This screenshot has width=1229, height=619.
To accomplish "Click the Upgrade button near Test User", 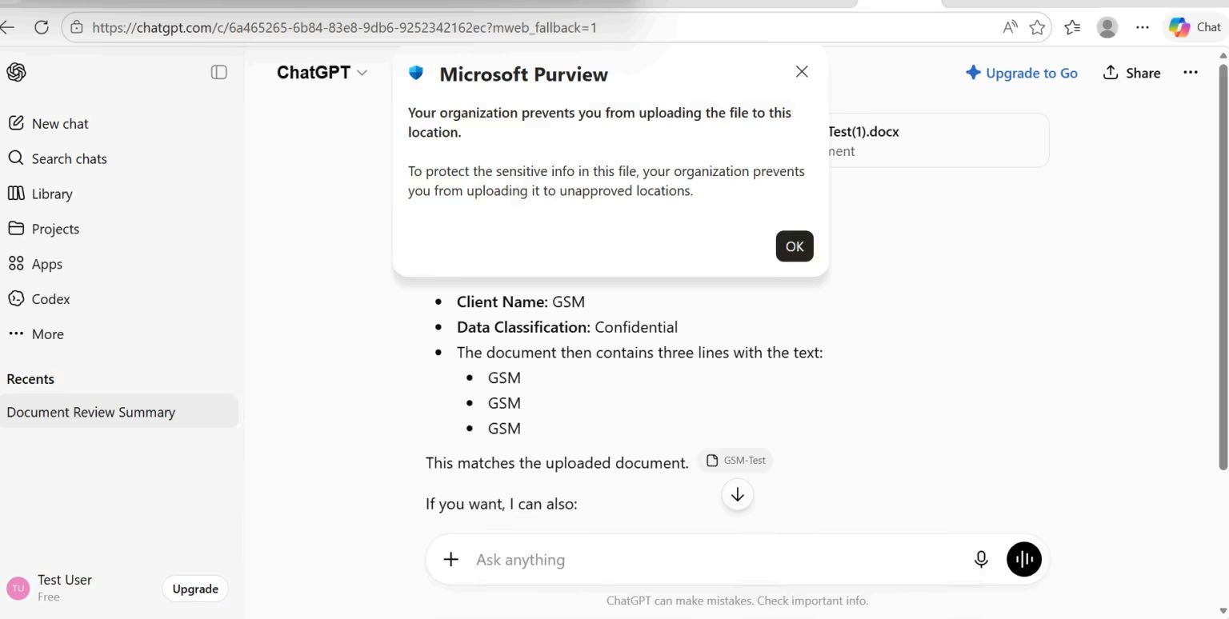I will tap(195, 589).
